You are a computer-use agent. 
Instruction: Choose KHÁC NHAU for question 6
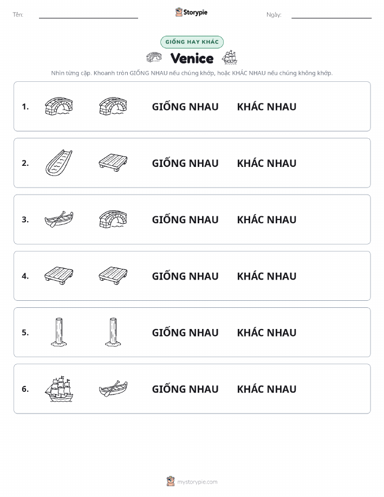pyautogui.click(x=267, y=389)
